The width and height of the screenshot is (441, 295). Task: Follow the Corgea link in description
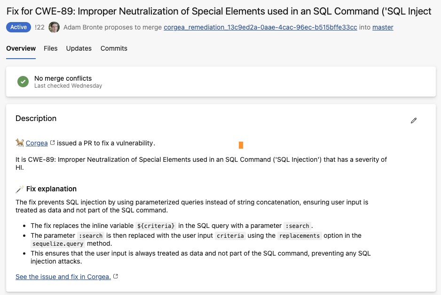tap(37, 143)
